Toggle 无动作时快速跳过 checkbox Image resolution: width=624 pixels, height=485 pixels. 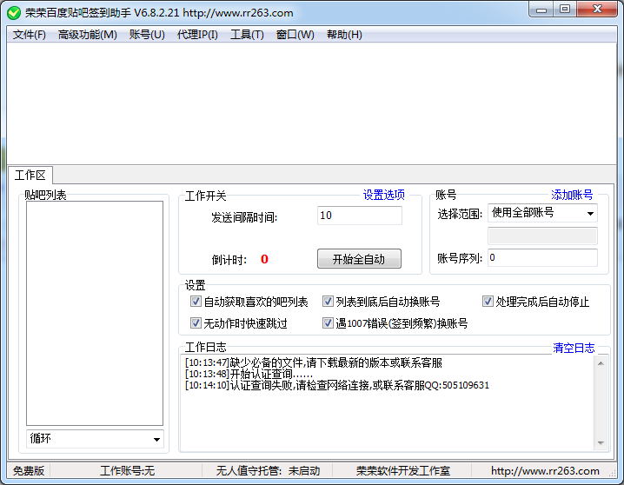(196, 323)
